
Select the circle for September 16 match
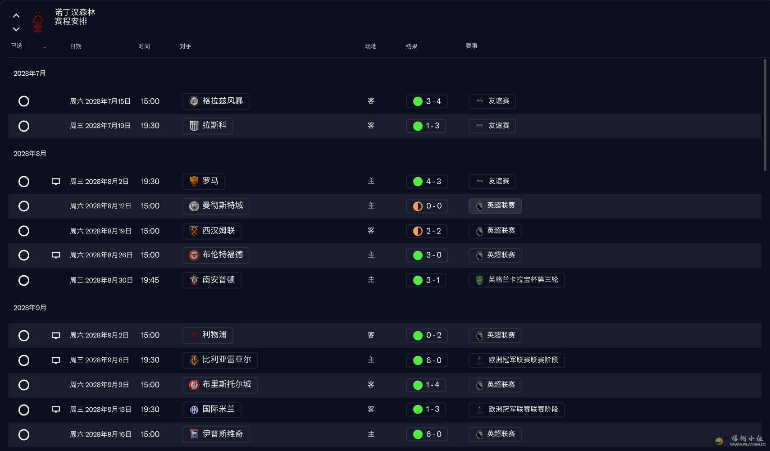[x=24, y=435]
